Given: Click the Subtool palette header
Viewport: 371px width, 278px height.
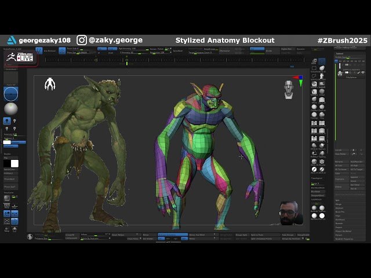Looking at the screenshot, I should tap(340, 54).
